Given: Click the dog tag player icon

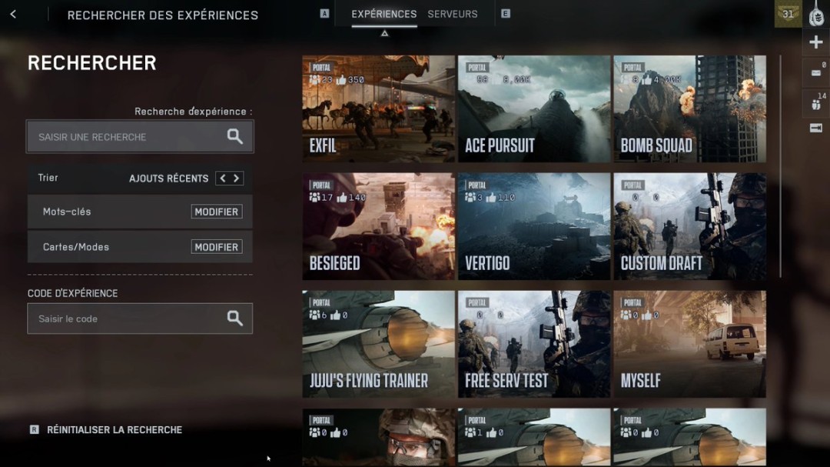Looking at the screenshot, I should click(816, 15).
